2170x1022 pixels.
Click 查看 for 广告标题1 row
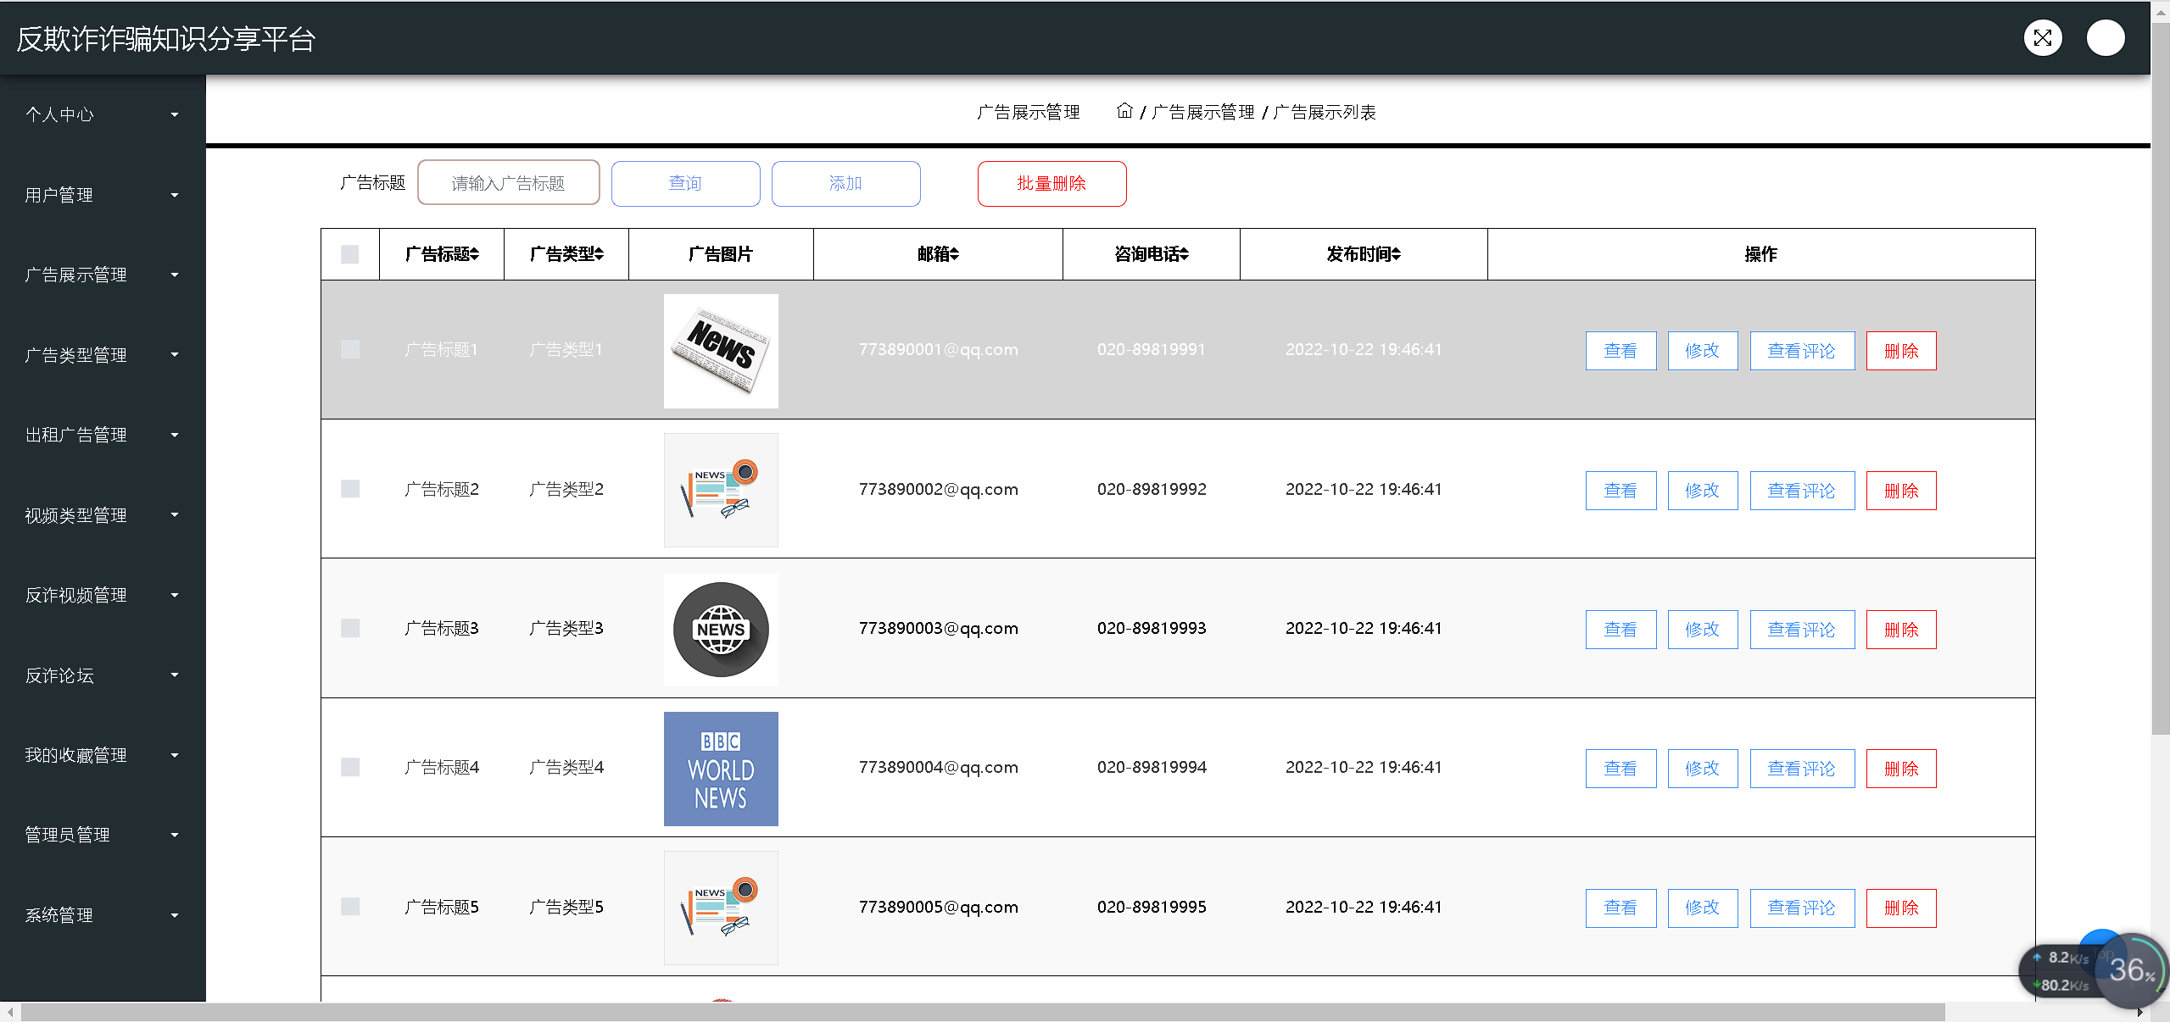(x=1621, y=351)
